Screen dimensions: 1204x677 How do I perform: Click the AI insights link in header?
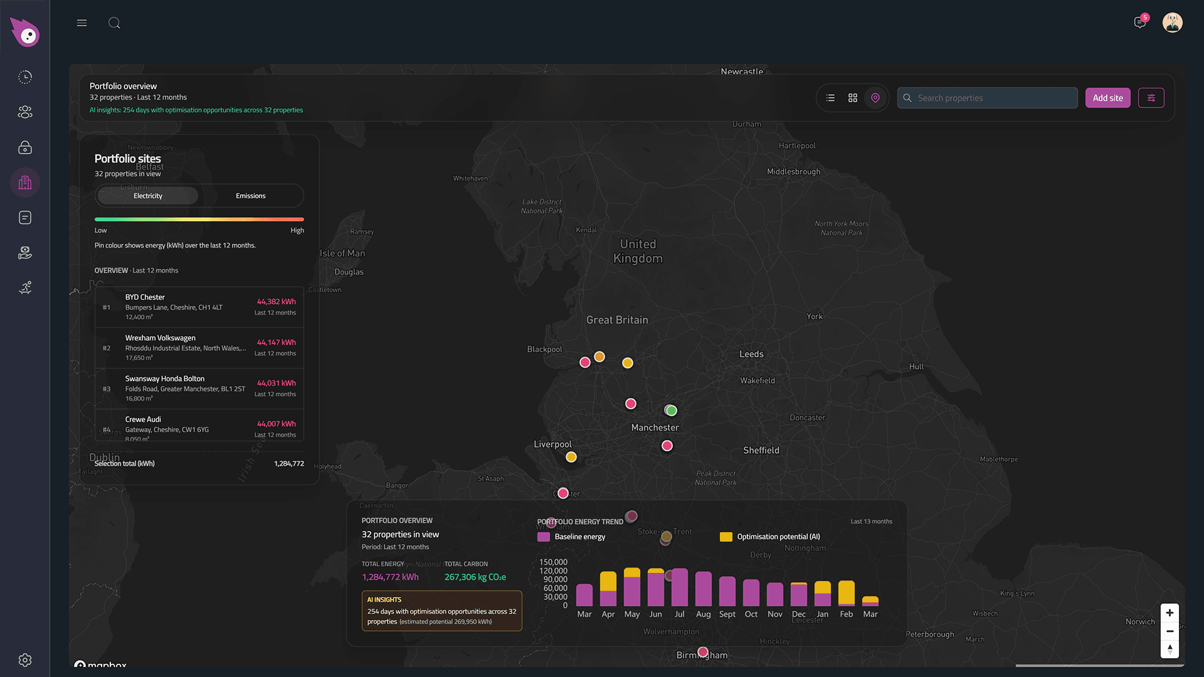coord(196,110)
